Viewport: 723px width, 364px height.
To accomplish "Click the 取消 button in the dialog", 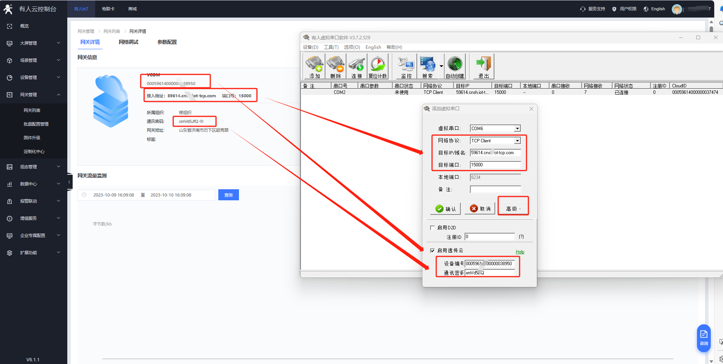I will coord(480,209).
